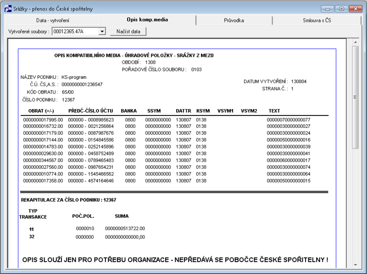Click account number 000000 - 4574164646
Screen dimensions: 367x274
coord(91,181)
